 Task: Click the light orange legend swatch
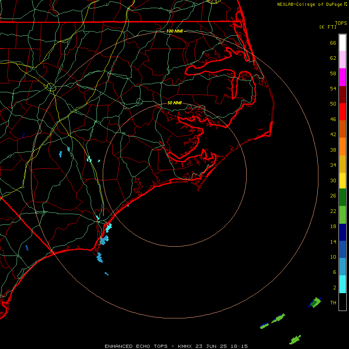pos(342,147)
